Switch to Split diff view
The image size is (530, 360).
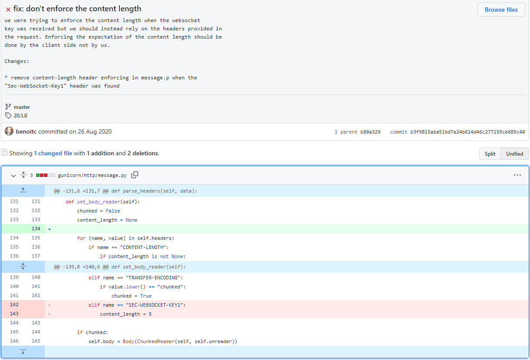490,154
